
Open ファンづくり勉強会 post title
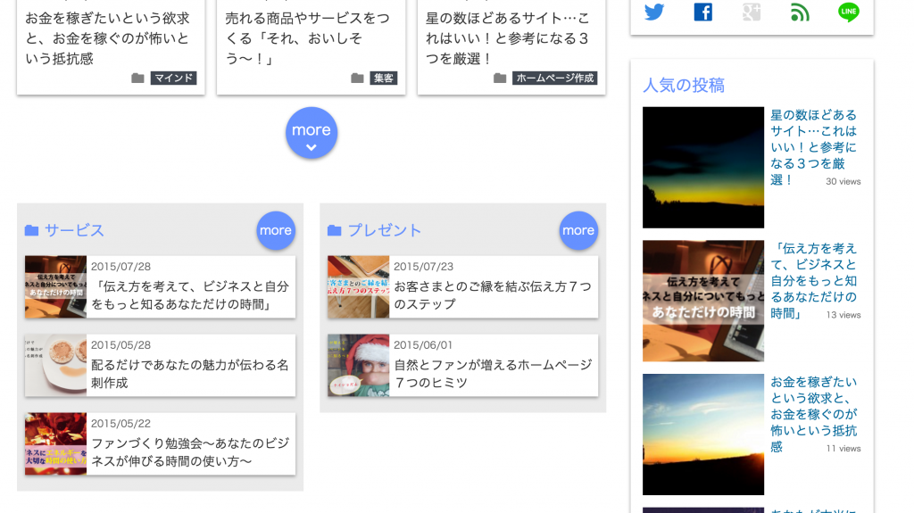[x=190, y=452]
